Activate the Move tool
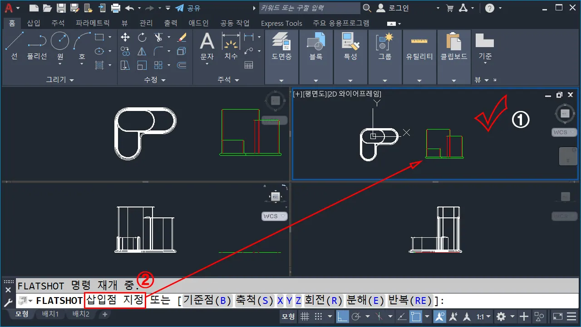This screenshot has width=581, height=327. pyautogui.click(x=125, y=37)
